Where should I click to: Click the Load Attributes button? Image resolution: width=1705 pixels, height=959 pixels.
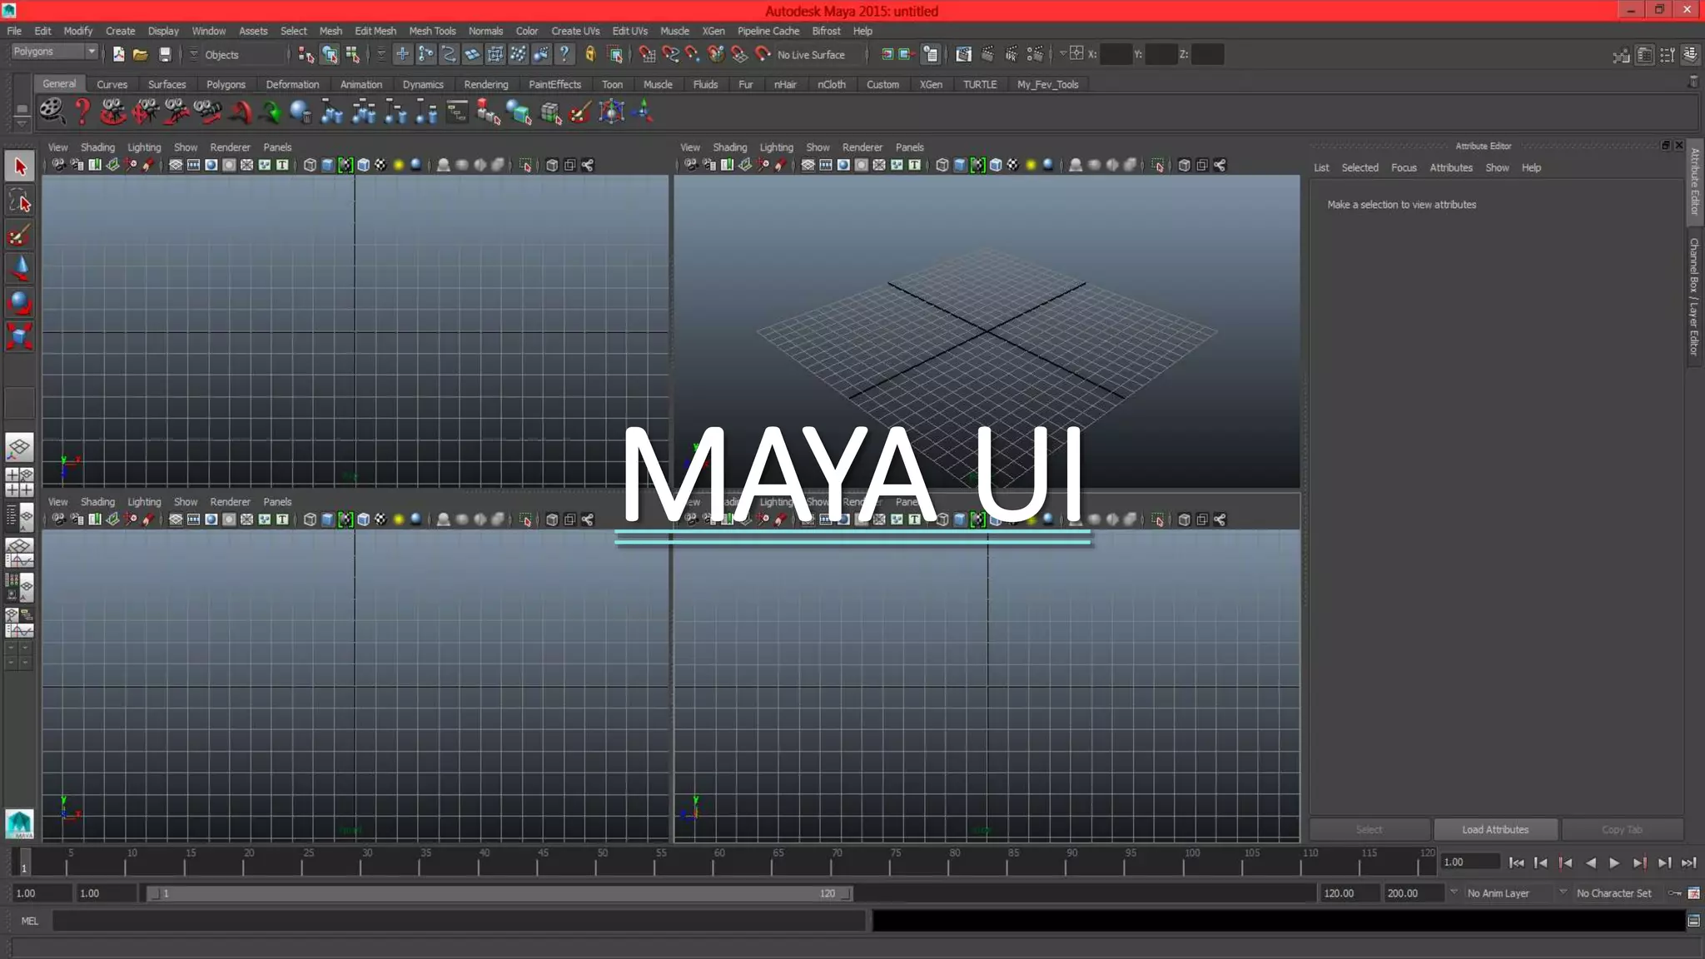click(x=1495, y=829)
